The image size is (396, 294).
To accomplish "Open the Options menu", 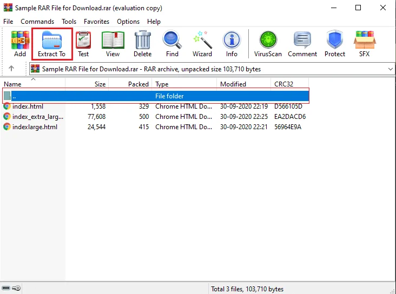I will coord(128,22).
